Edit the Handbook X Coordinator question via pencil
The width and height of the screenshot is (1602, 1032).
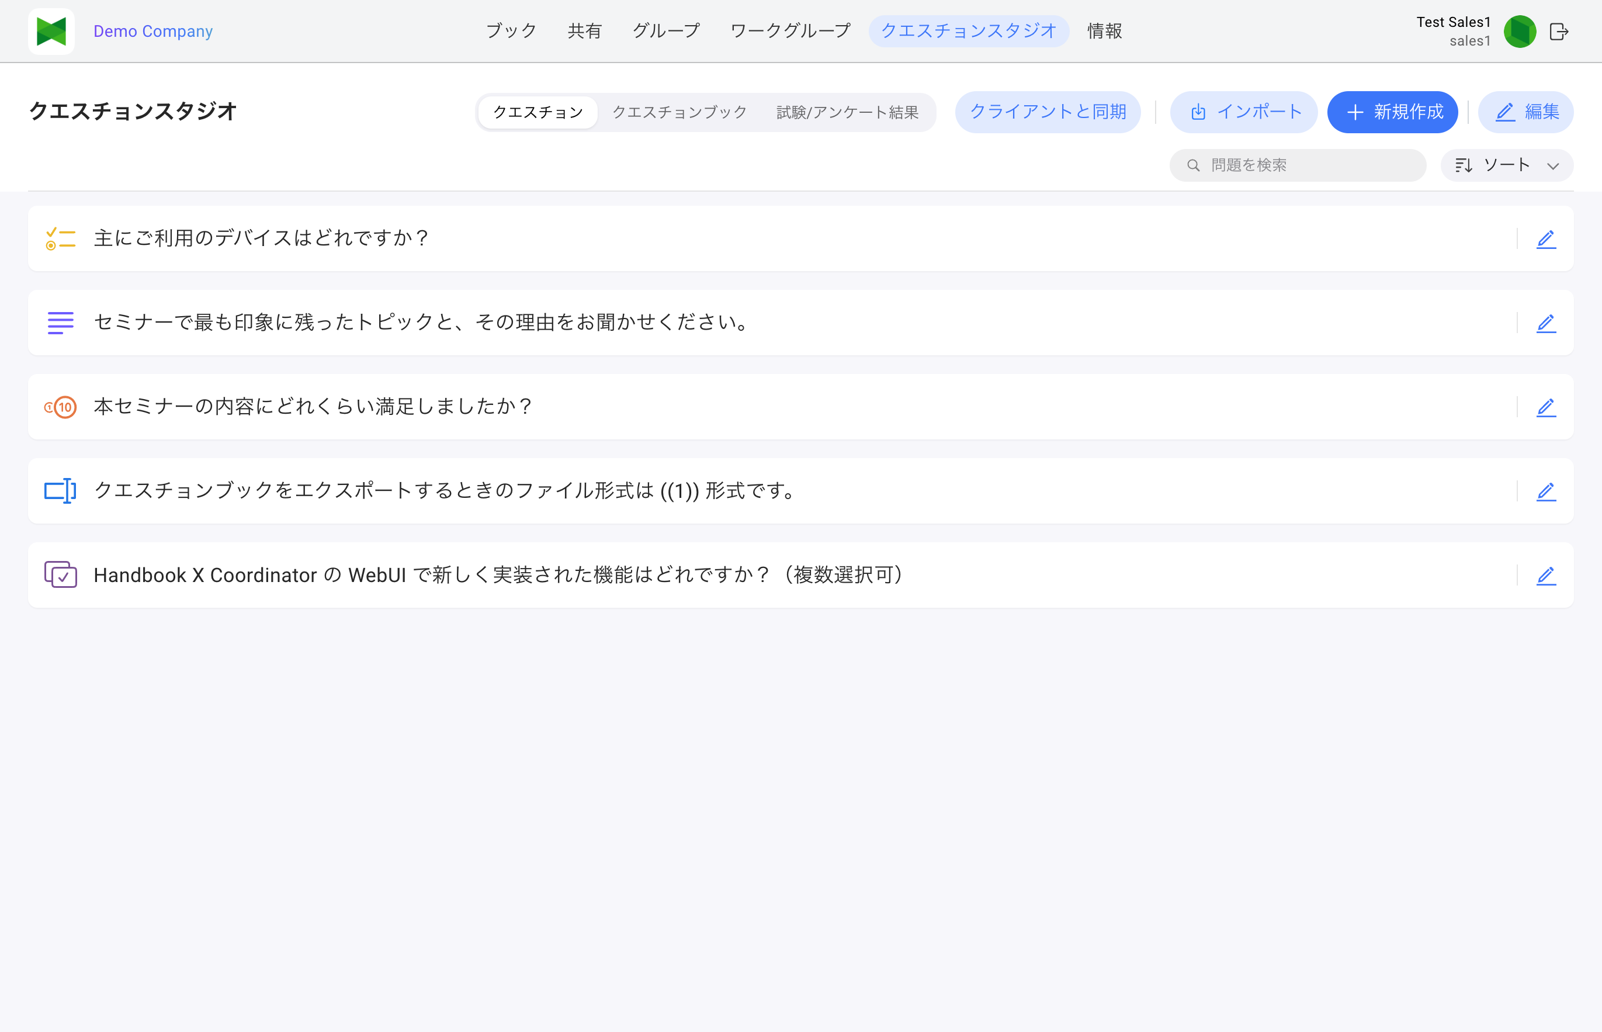(1546, 575)
